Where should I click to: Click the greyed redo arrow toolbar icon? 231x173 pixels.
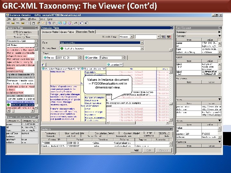(x=54, y=23)
